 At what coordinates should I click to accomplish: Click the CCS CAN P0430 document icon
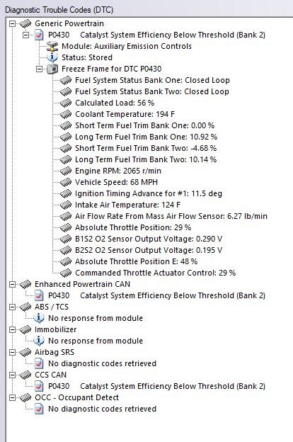click(39, 386)
